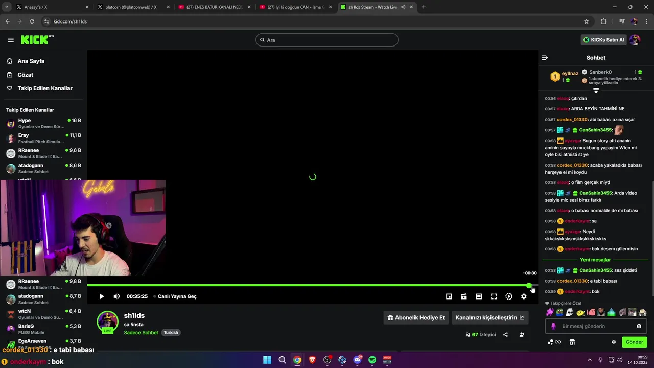Share the sh1lds stream

tap(505, 335)
